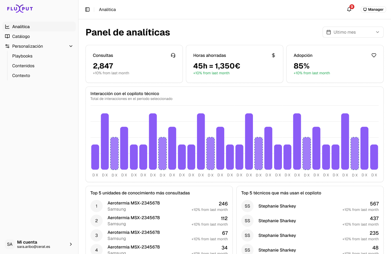Viewport: 391px width, 254px height.
Task: Click Stephanie Sharkey with 235 interactions
Action: pos(277,235)
